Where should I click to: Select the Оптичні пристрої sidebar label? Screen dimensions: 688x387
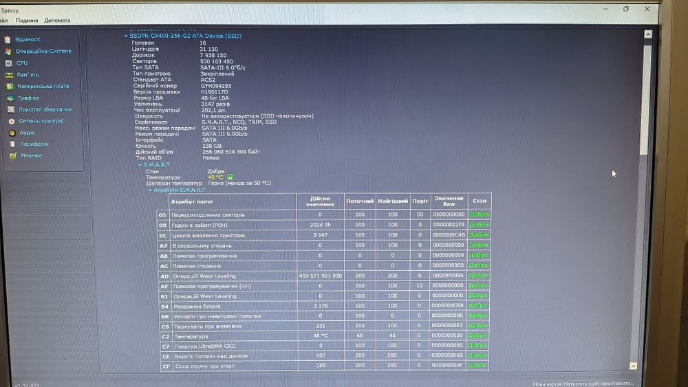(41, 121)
